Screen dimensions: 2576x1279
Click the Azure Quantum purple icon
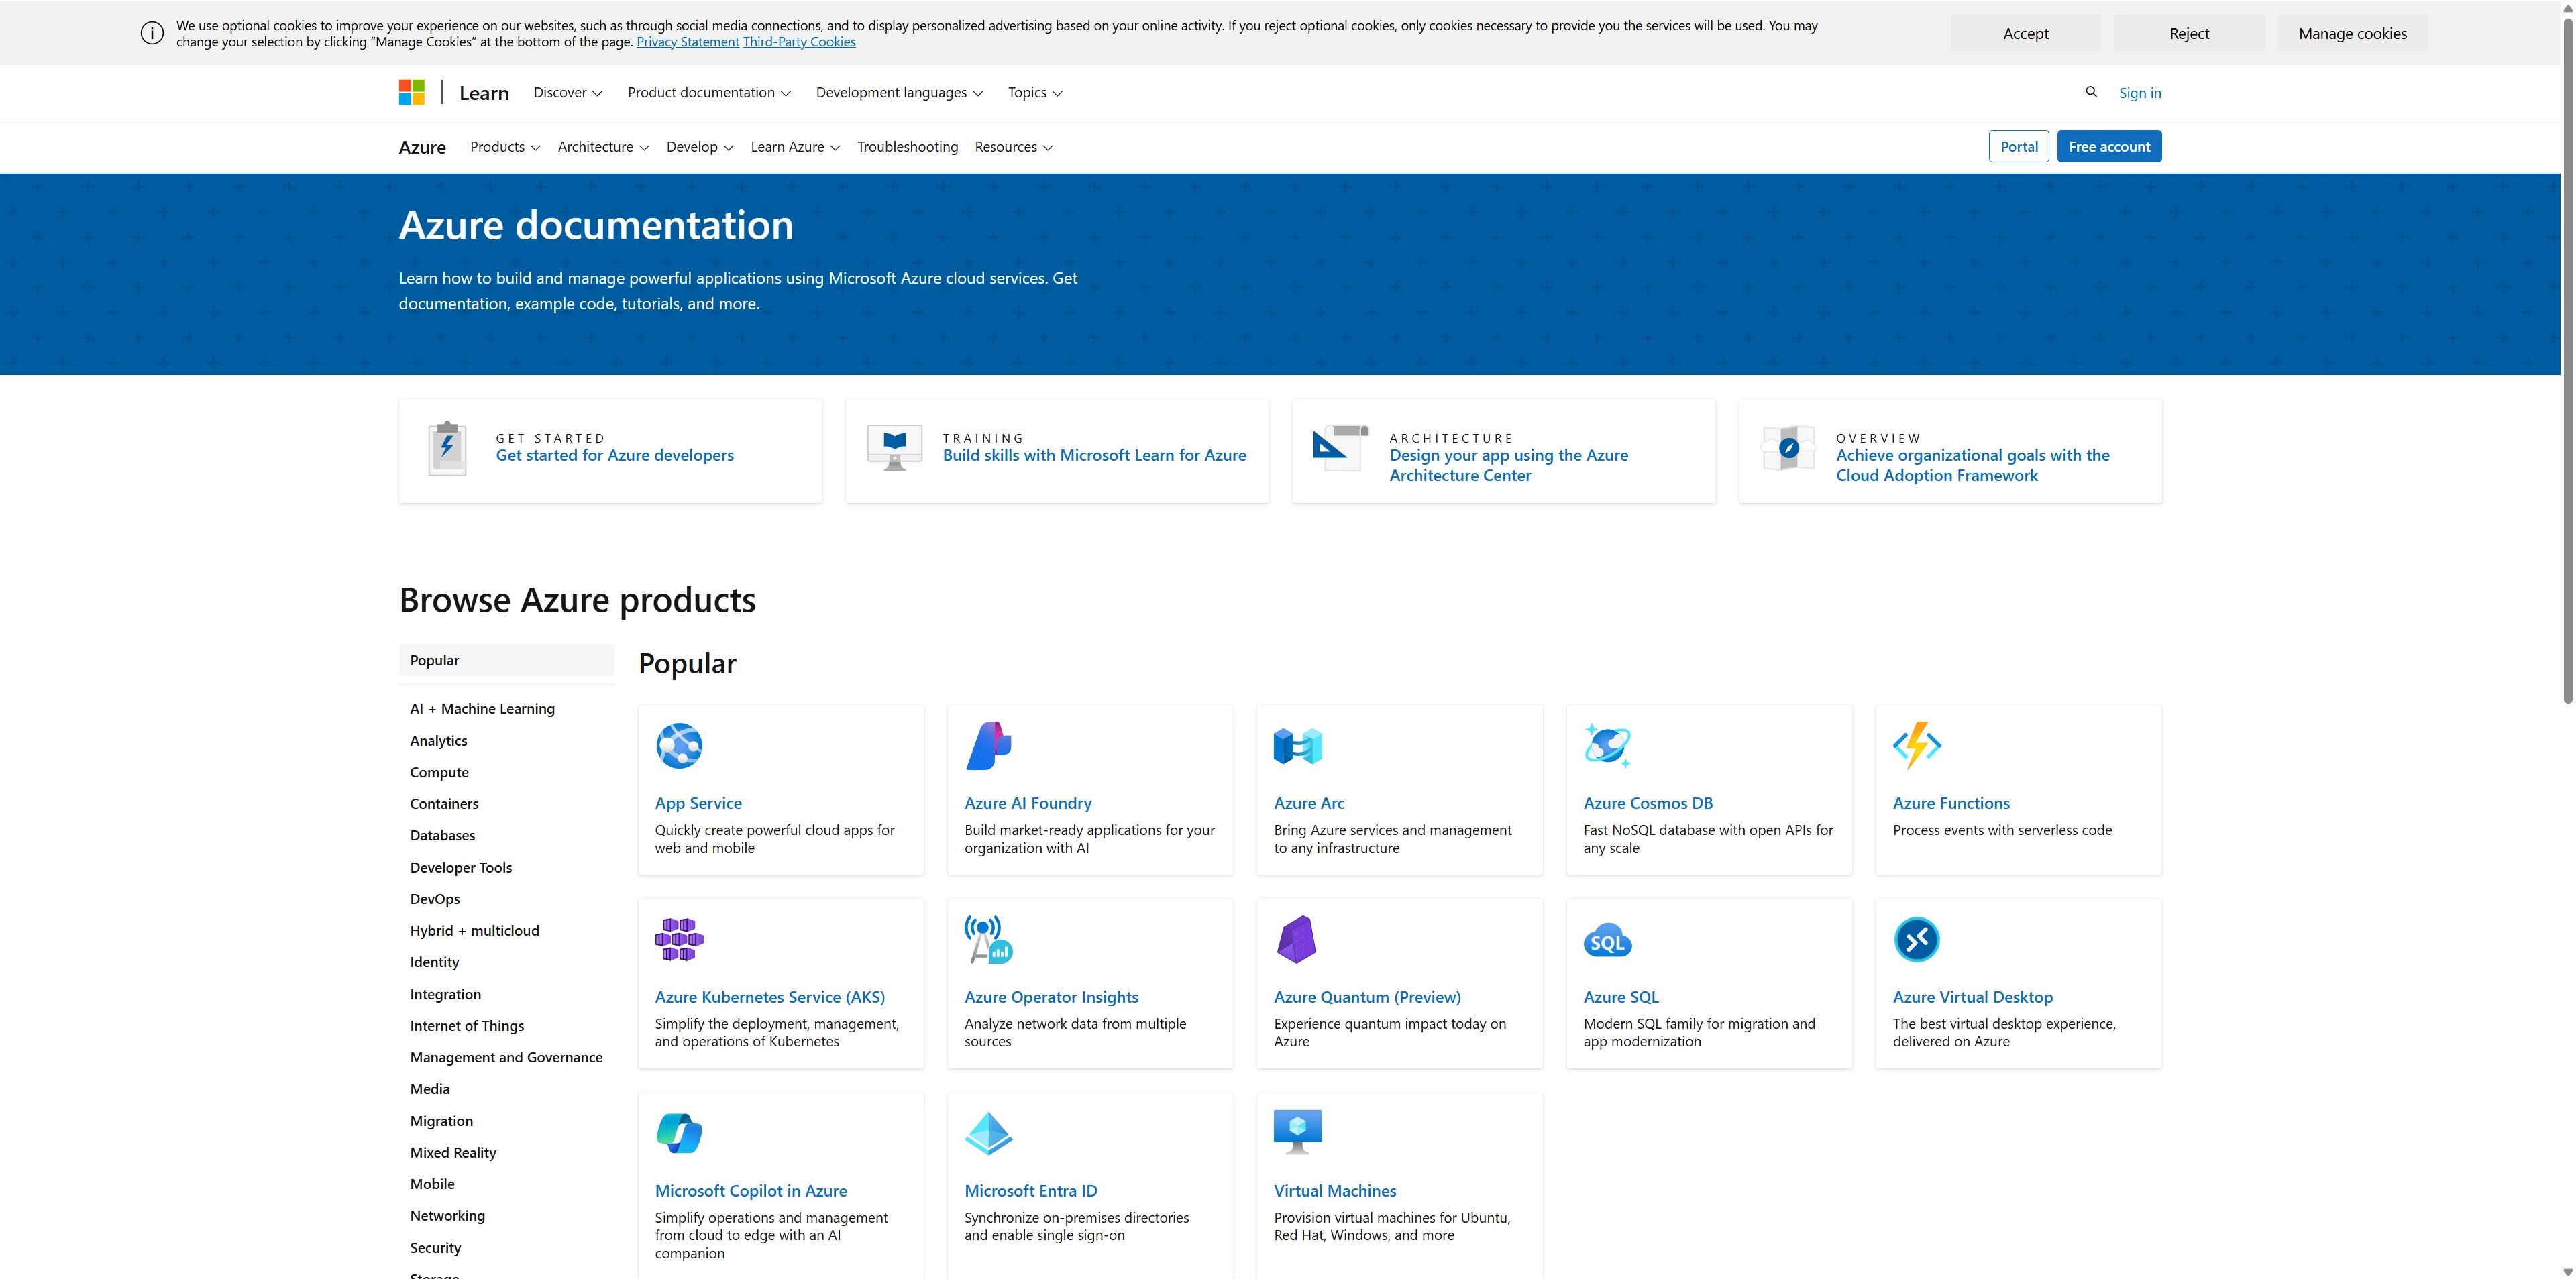[1297, 939]
